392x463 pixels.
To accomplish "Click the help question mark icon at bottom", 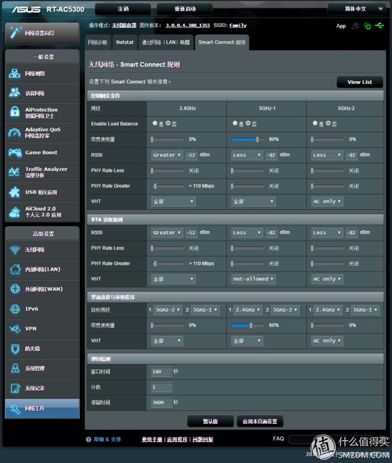I will [88, 440].
